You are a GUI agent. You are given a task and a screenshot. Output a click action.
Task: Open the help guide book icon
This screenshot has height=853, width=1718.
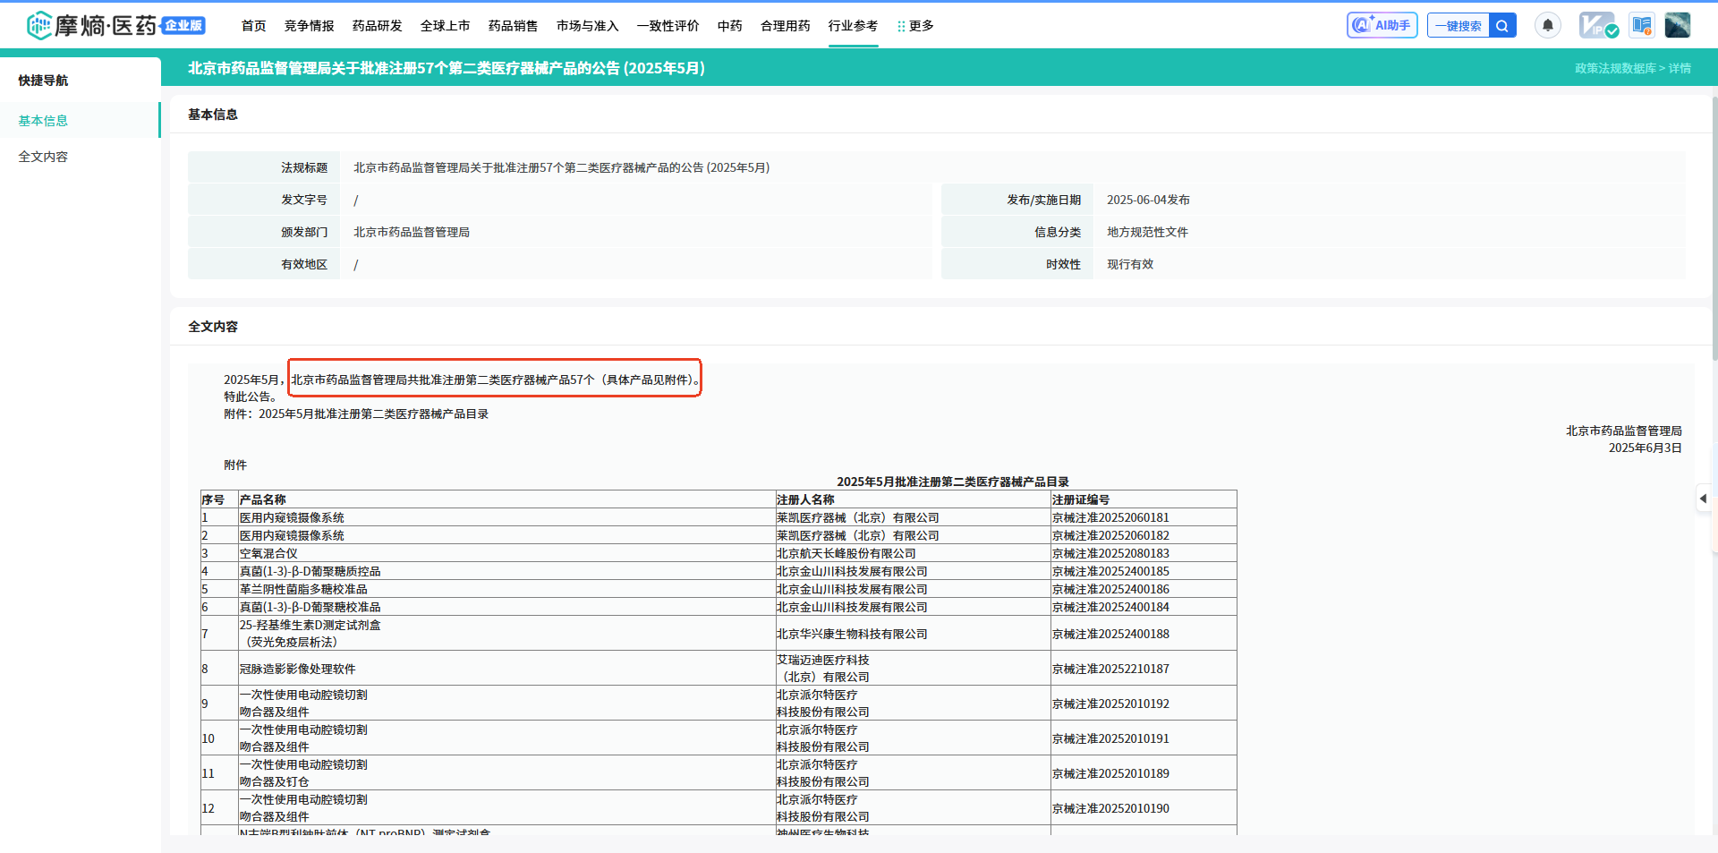tap(1642, 25)
